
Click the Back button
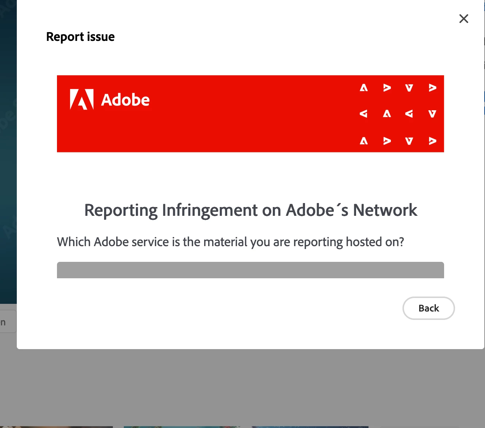click(428, 308)
